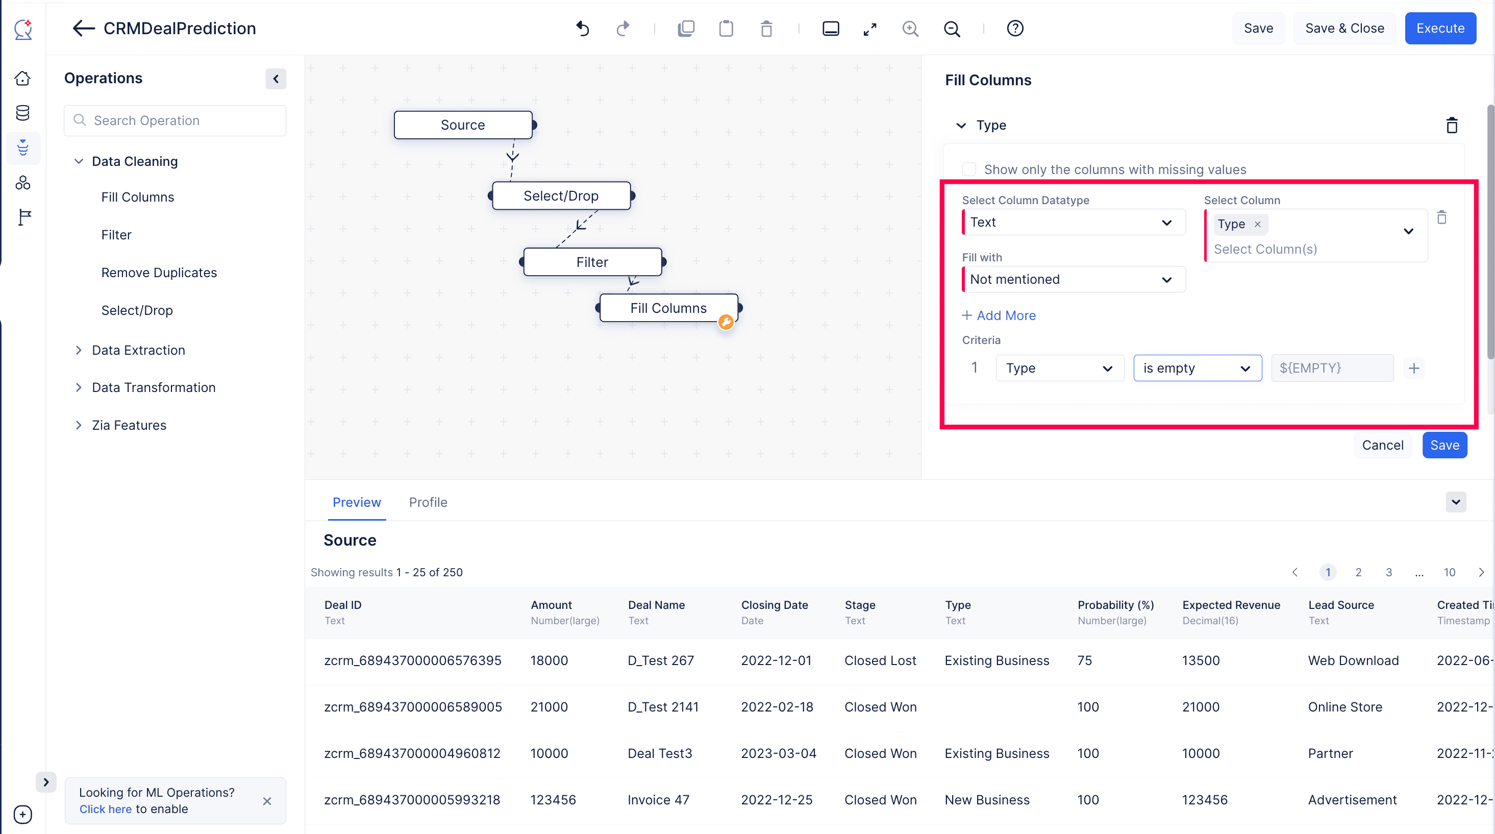Click the zoom out magnifier icon
The height and width of the screenshot is (834, 1495).
coord(951,28)
